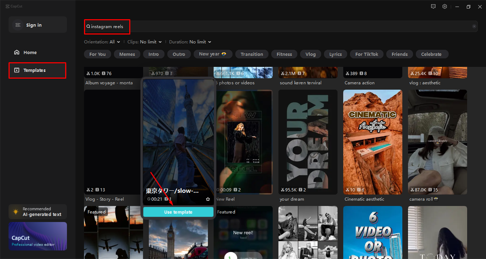Image resolution: width=486 pixels, height=259 pixels.
Task: Click the AI-generated text lightbulb icon
Action: (15, 212)
